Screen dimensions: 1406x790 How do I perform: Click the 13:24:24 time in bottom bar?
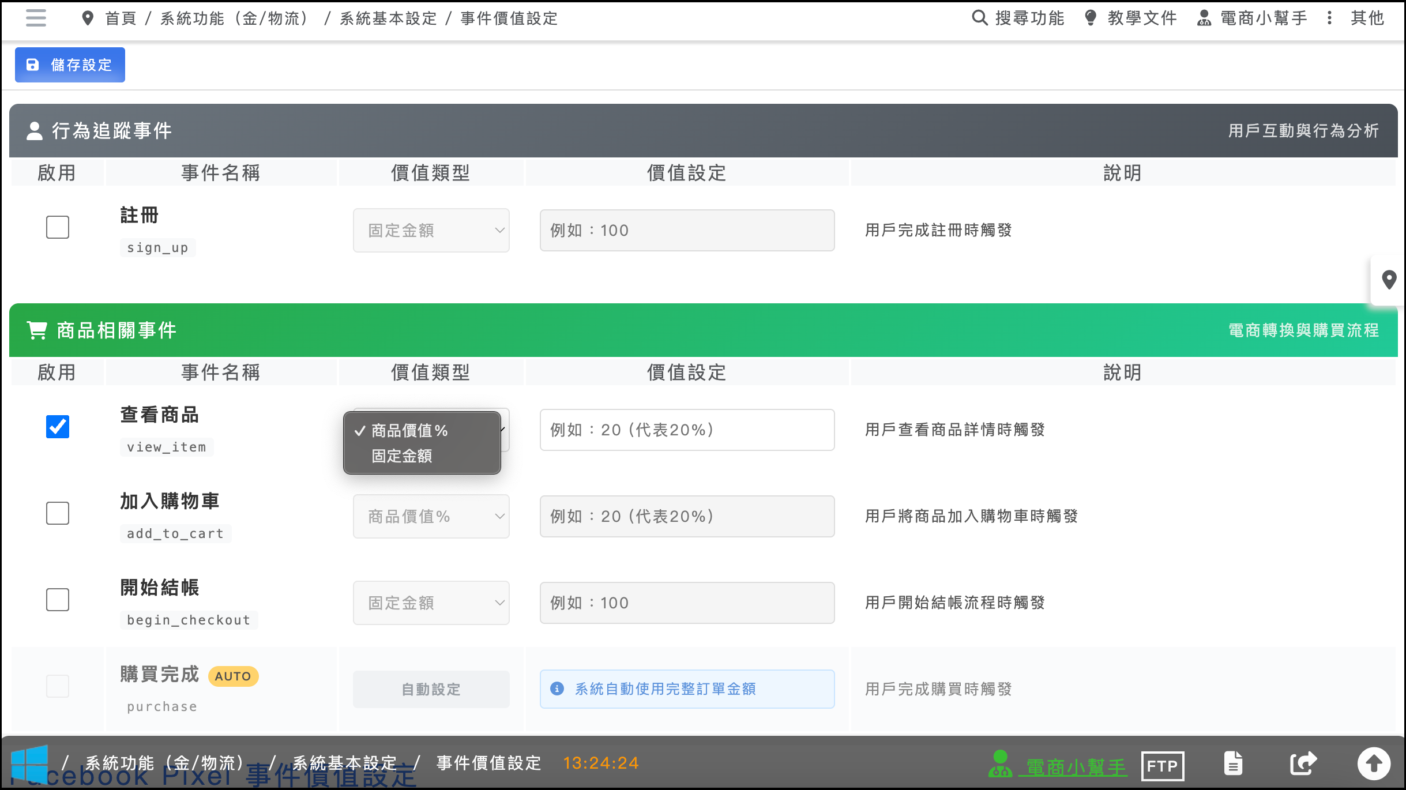pos(601,763)
